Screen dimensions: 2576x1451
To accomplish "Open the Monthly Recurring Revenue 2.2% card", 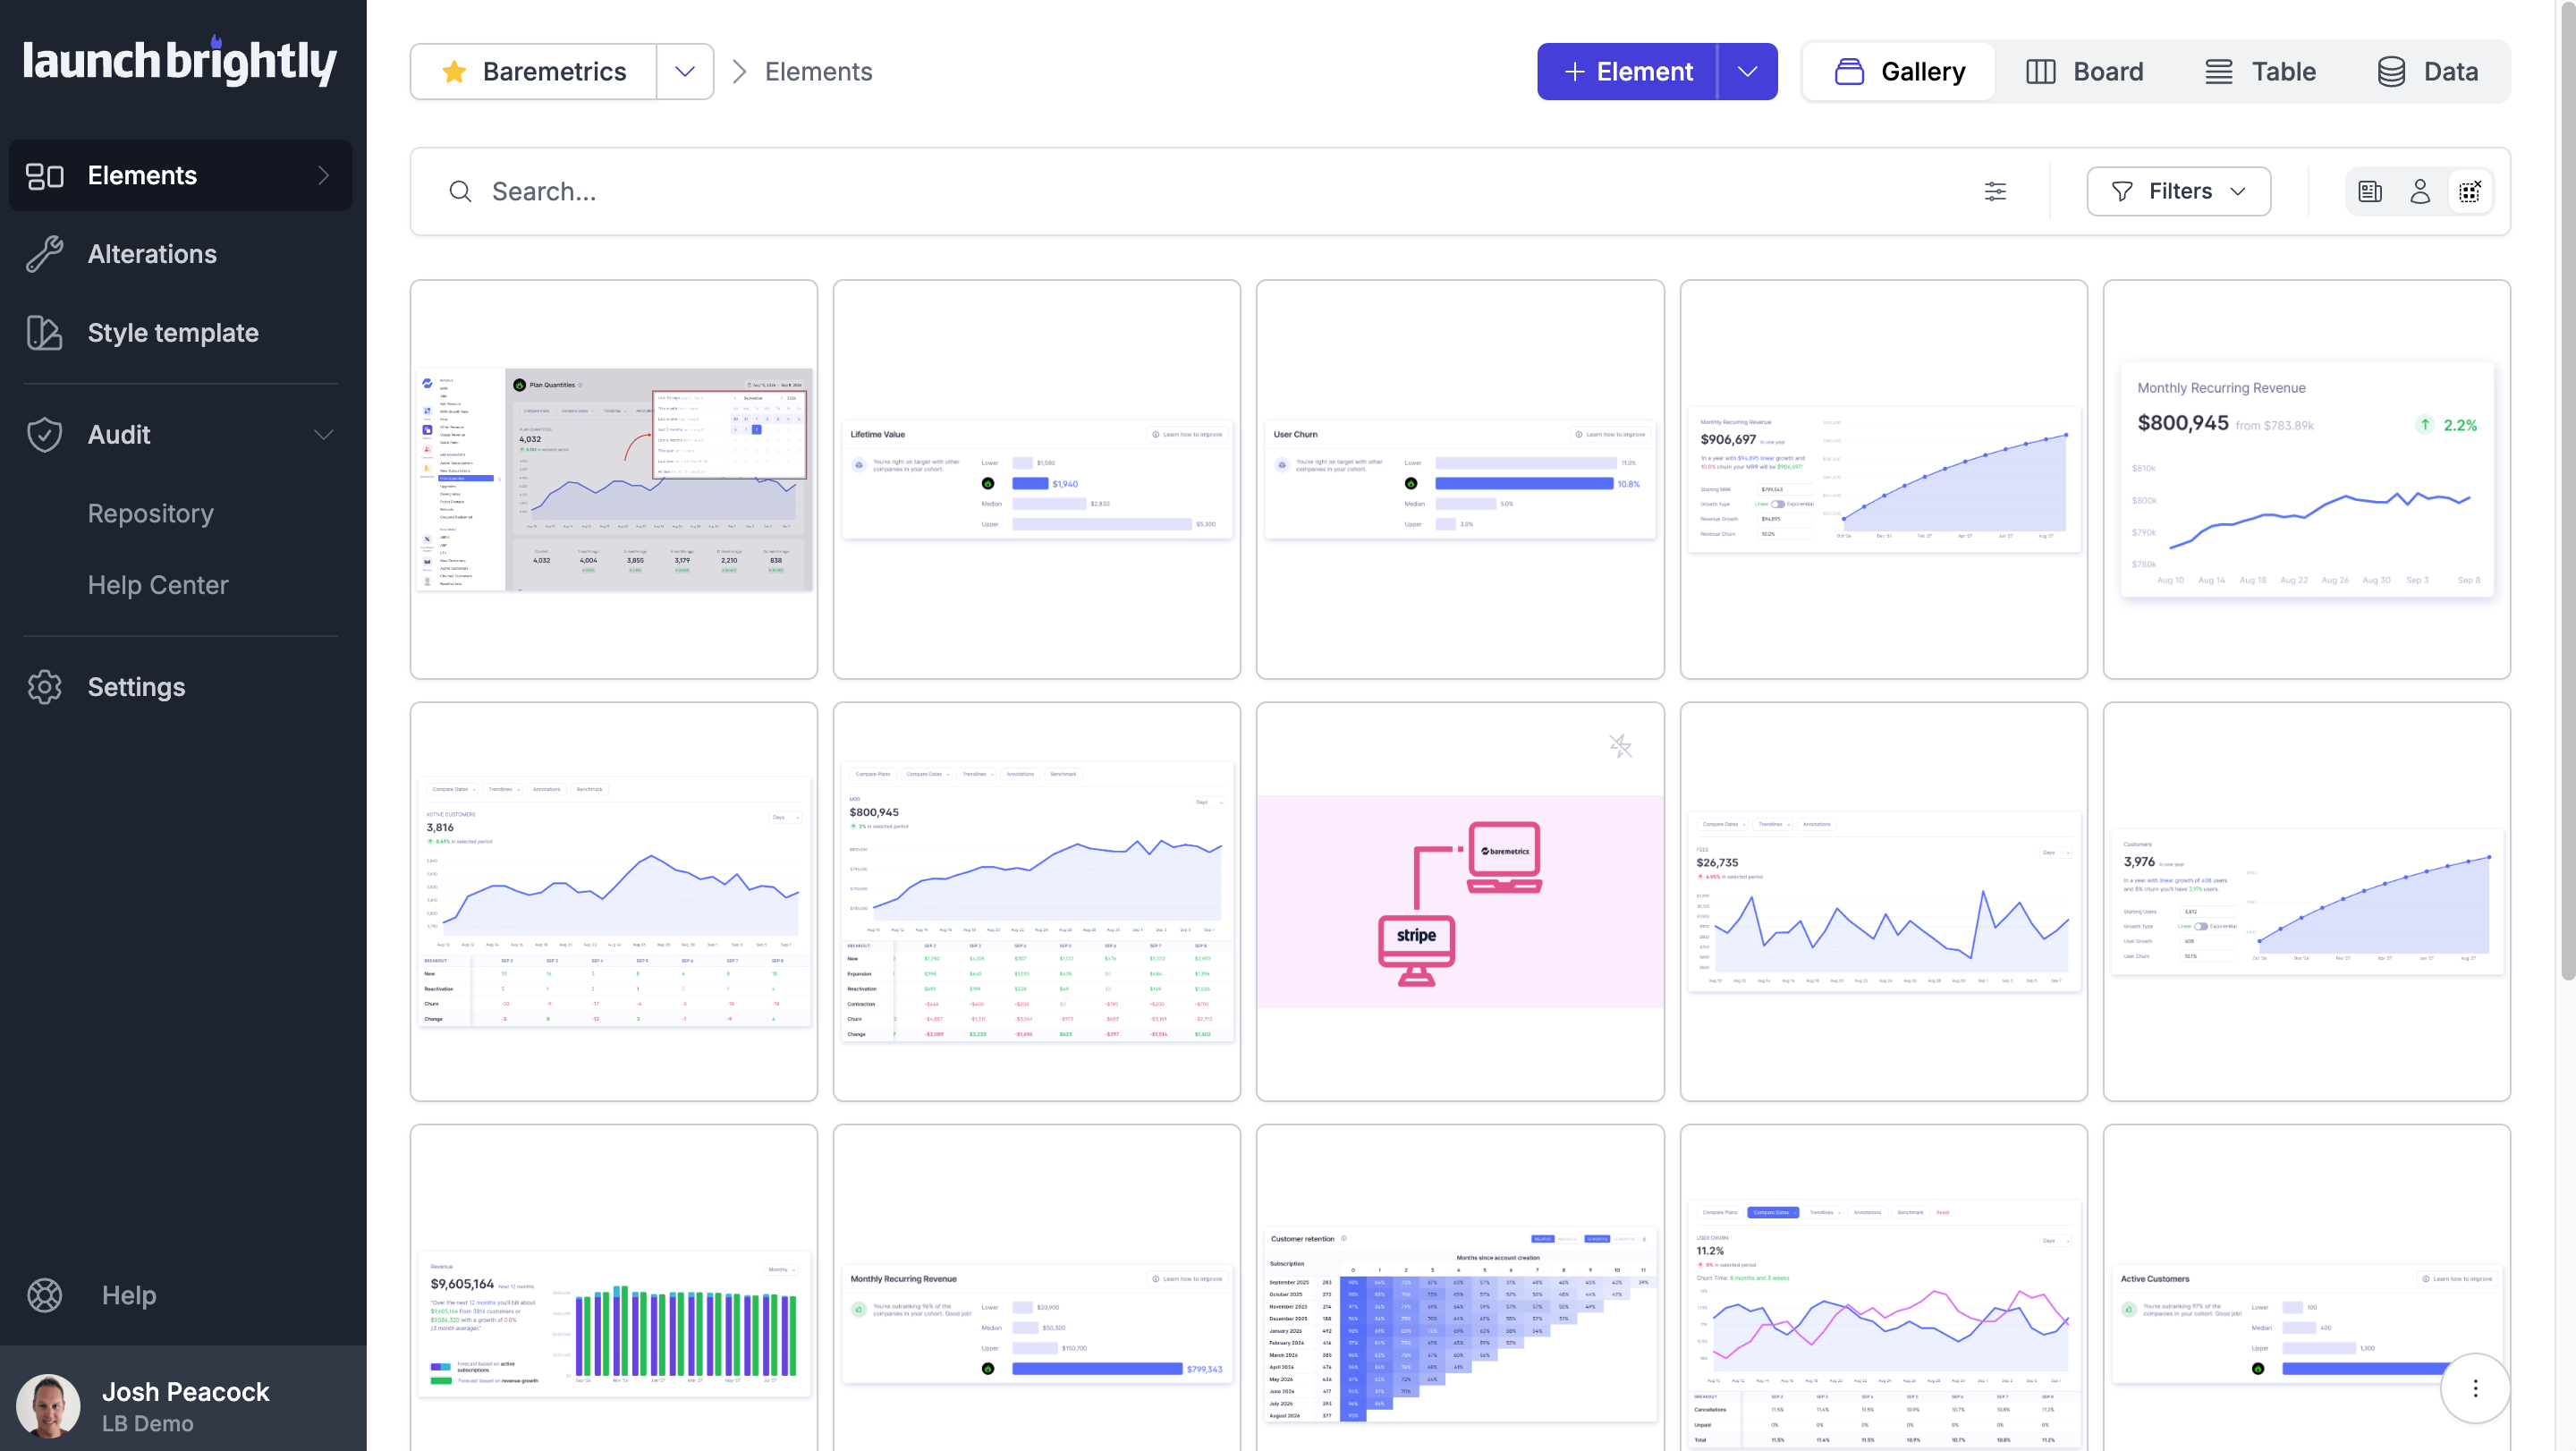I will pyautogui.click(x=2306, y=479).
